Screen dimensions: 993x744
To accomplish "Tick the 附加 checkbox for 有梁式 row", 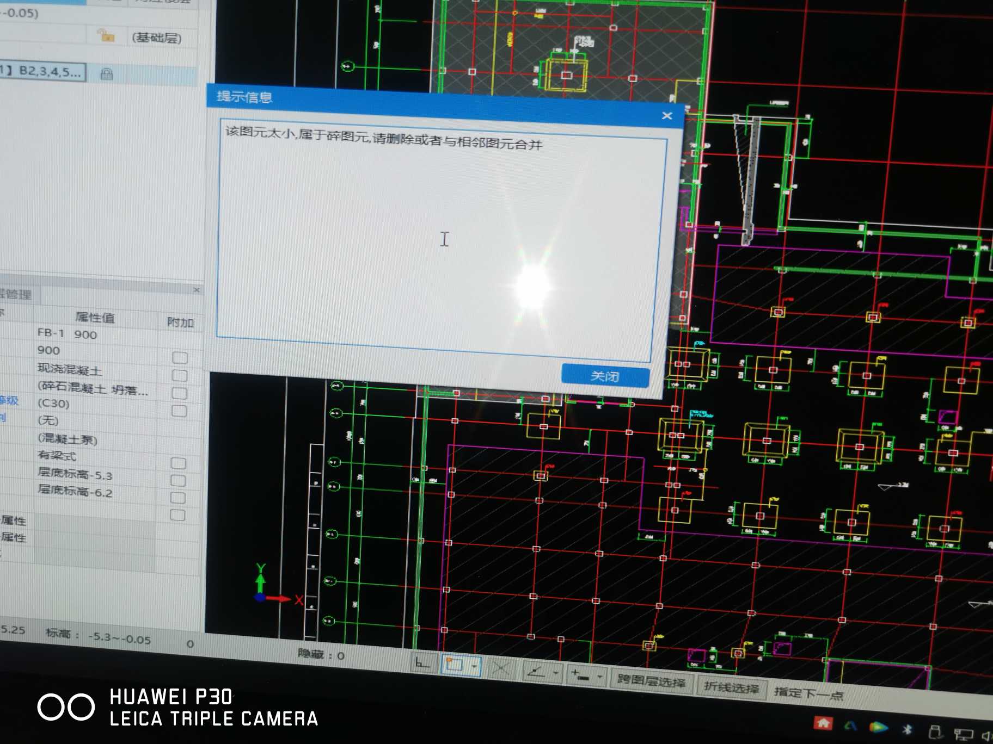I will (x=178, y=463).
